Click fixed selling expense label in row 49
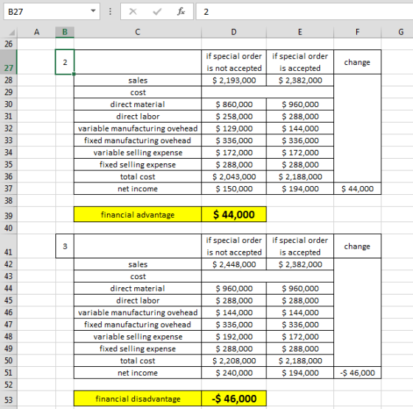The height and width of the screenshot is (409, 413). [138, 348]
